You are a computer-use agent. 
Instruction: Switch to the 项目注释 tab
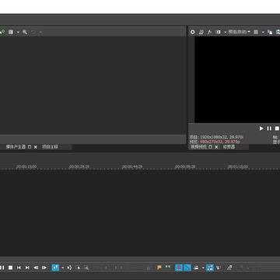(x=50, y=147)
